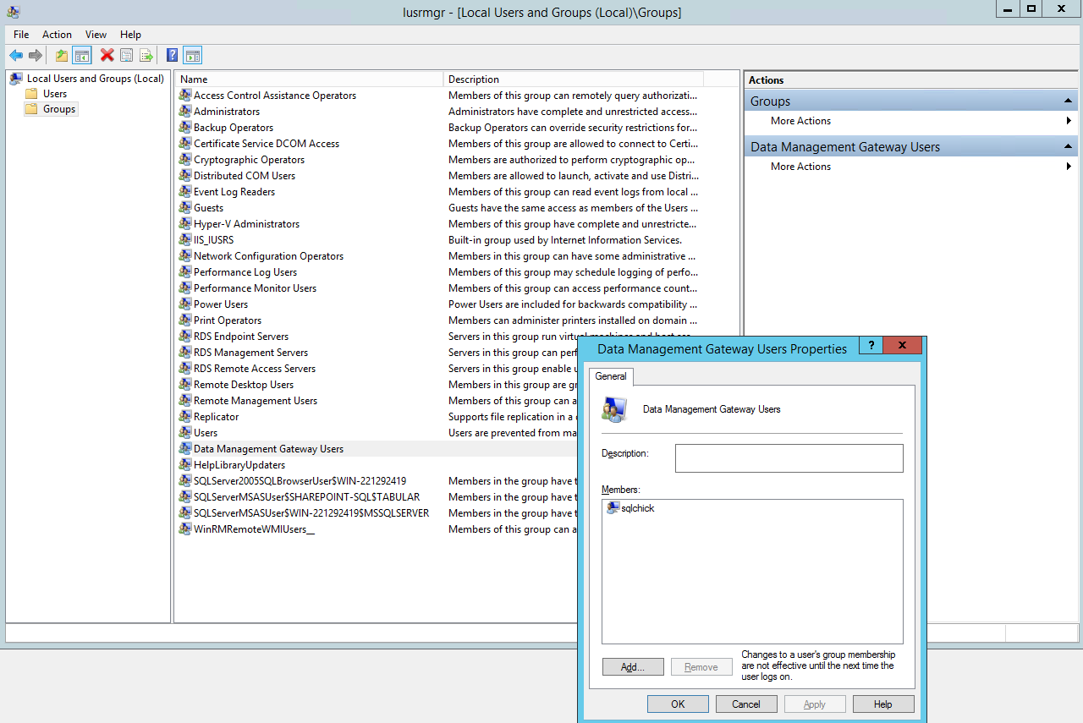Click the Help button in Properties dialog
The image size is (1083, 723).
pos(883,704)
